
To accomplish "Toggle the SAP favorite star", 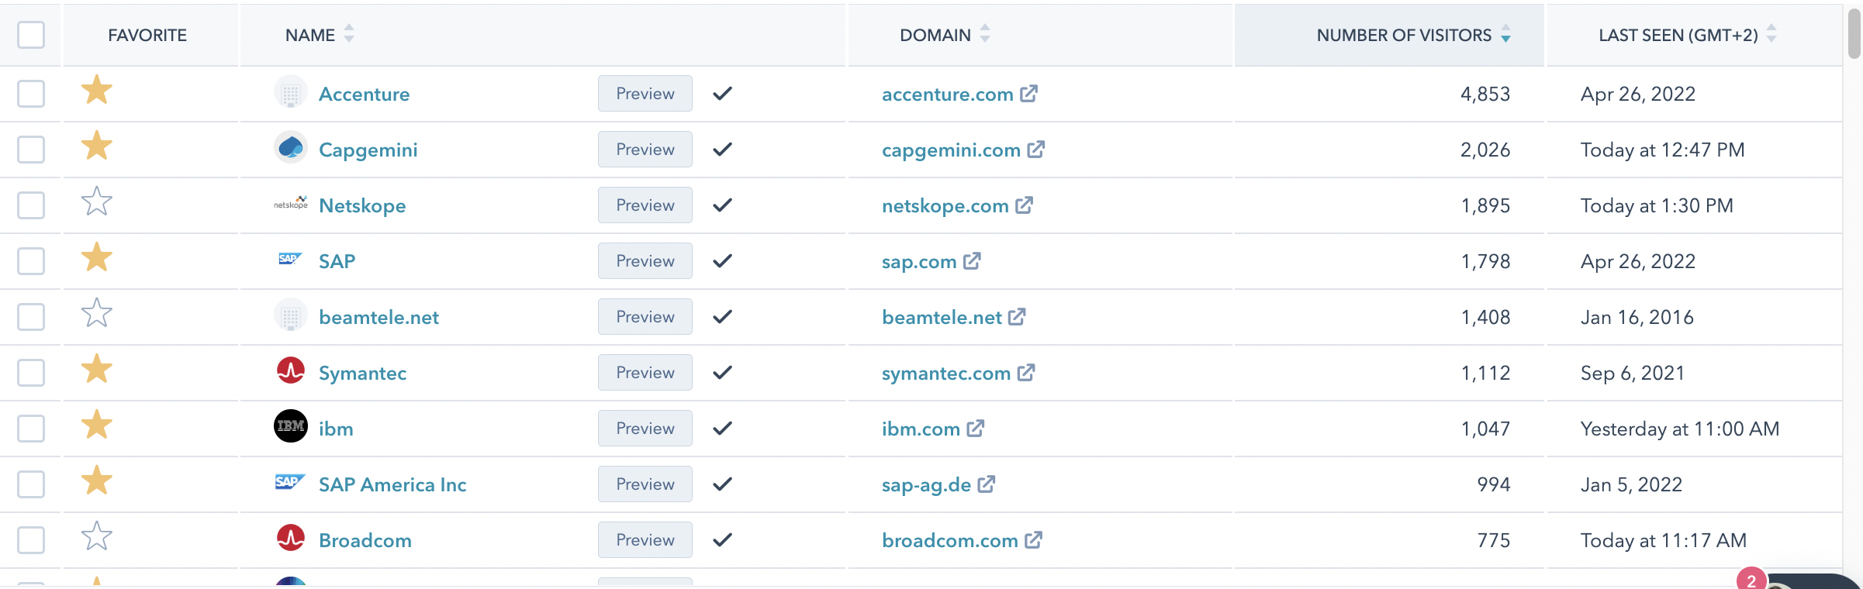I will point(97,258).
